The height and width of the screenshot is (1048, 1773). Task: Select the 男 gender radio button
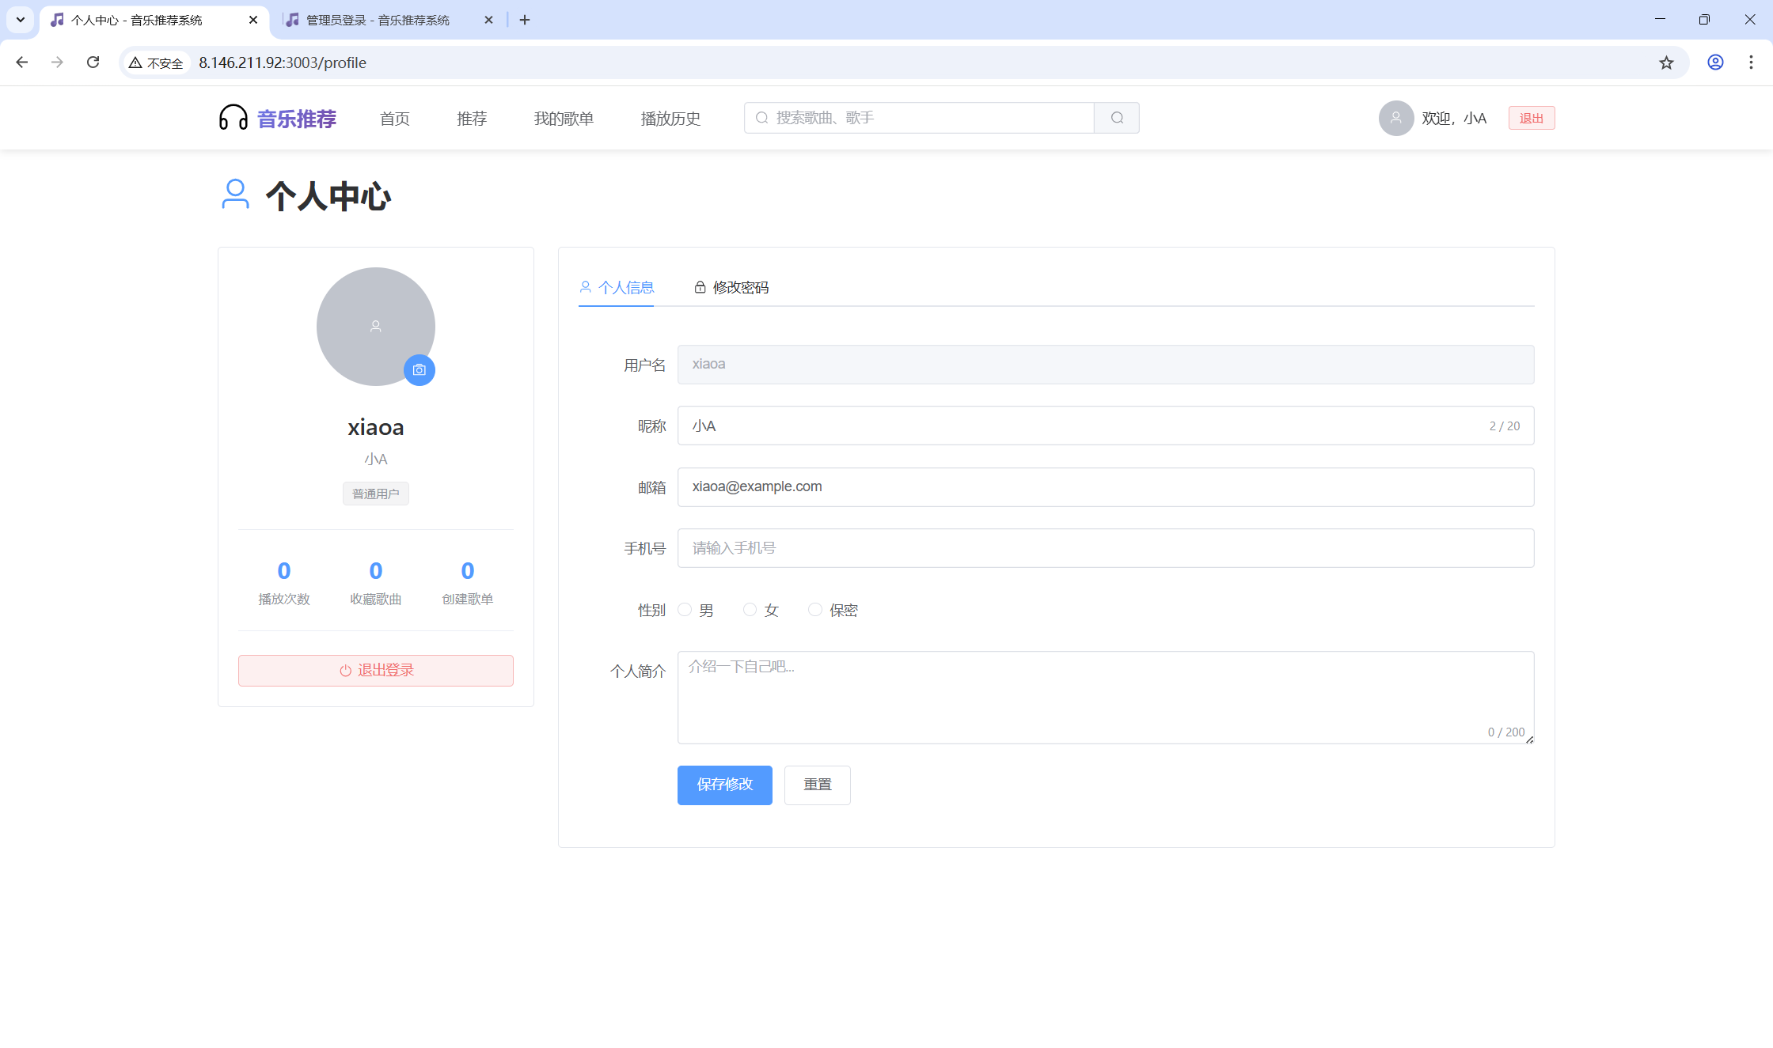(685, 610)
